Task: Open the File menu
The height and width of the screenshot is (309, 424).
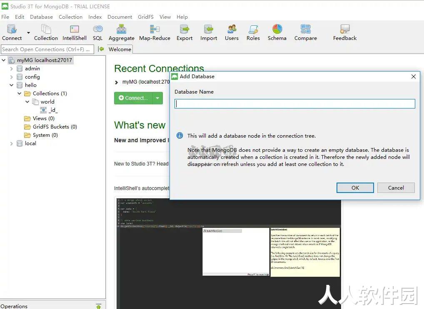Action: coord(5,17)
